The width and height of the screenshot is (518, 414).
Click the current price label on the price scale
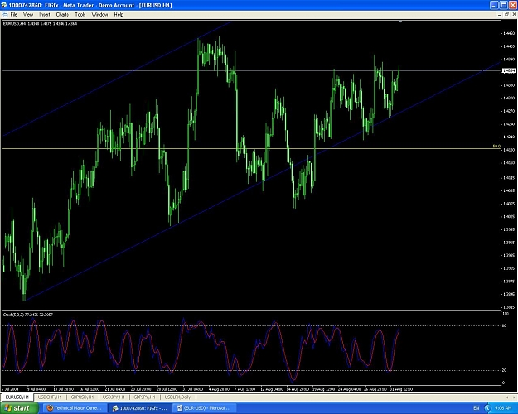point(509,70)
